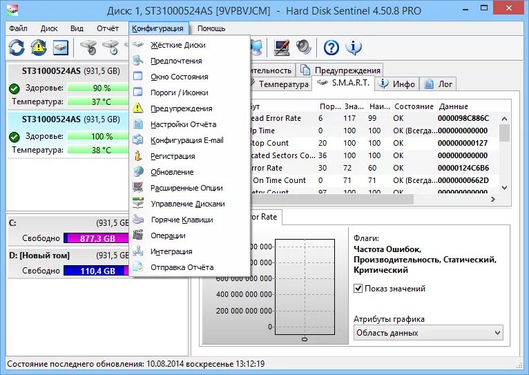Screen dimensions: 529x375
Task: Click the data value 00000124C6B6
Action: point(463,168)
